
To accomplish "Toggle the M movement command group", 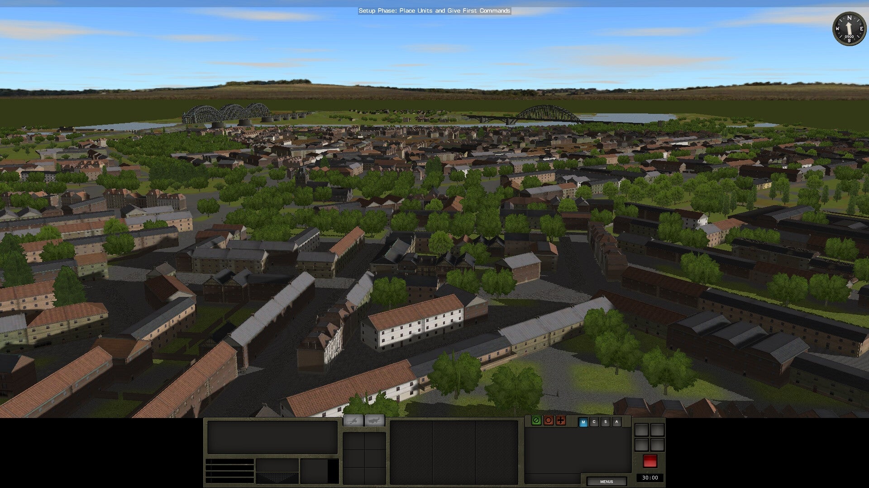I will pos(583,422).
